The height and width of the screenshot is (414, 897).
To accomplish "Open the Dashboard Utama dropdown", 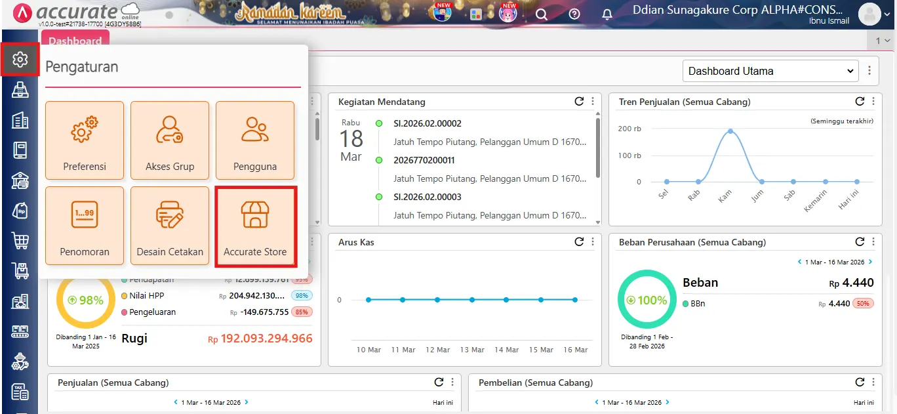I will [770, 70].
